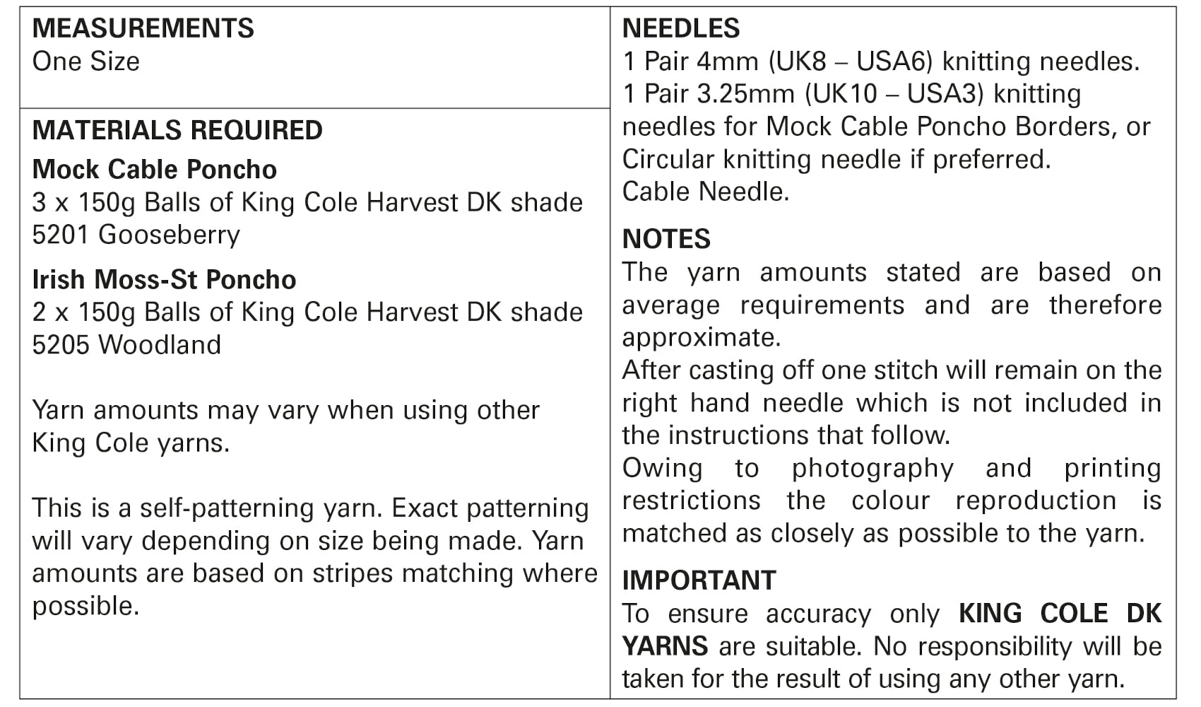Viewport: 1201px width, 707px height.
Task: Select the 5201 Gooseberry shade text
Action: point(136,235)
